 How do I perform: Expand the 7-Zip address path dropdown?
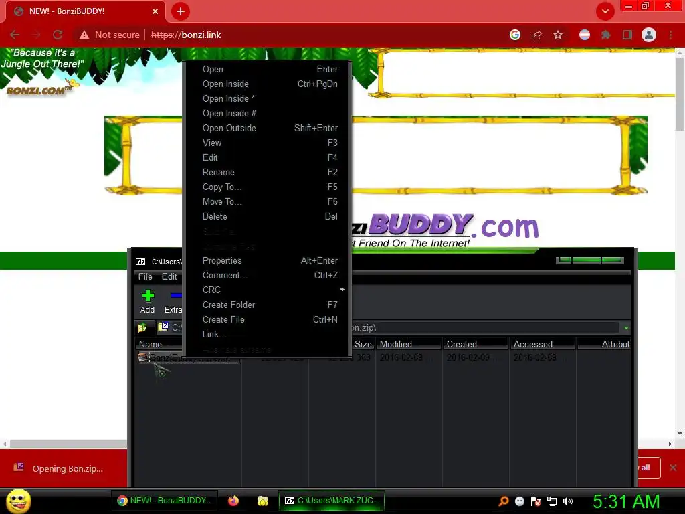626,328
